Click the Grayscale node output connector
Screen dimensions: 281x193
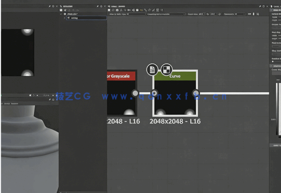click(x=135, y=93)
